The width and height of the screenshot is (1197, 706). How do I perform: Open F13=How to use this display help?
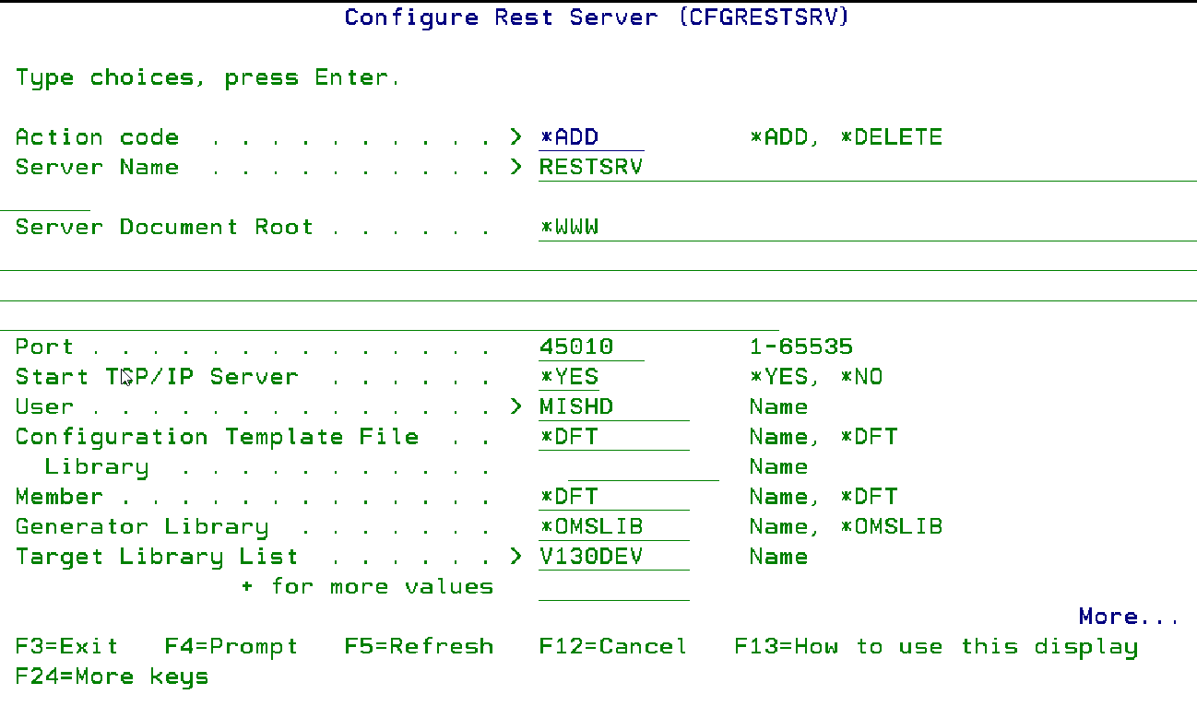pos(935,647)
